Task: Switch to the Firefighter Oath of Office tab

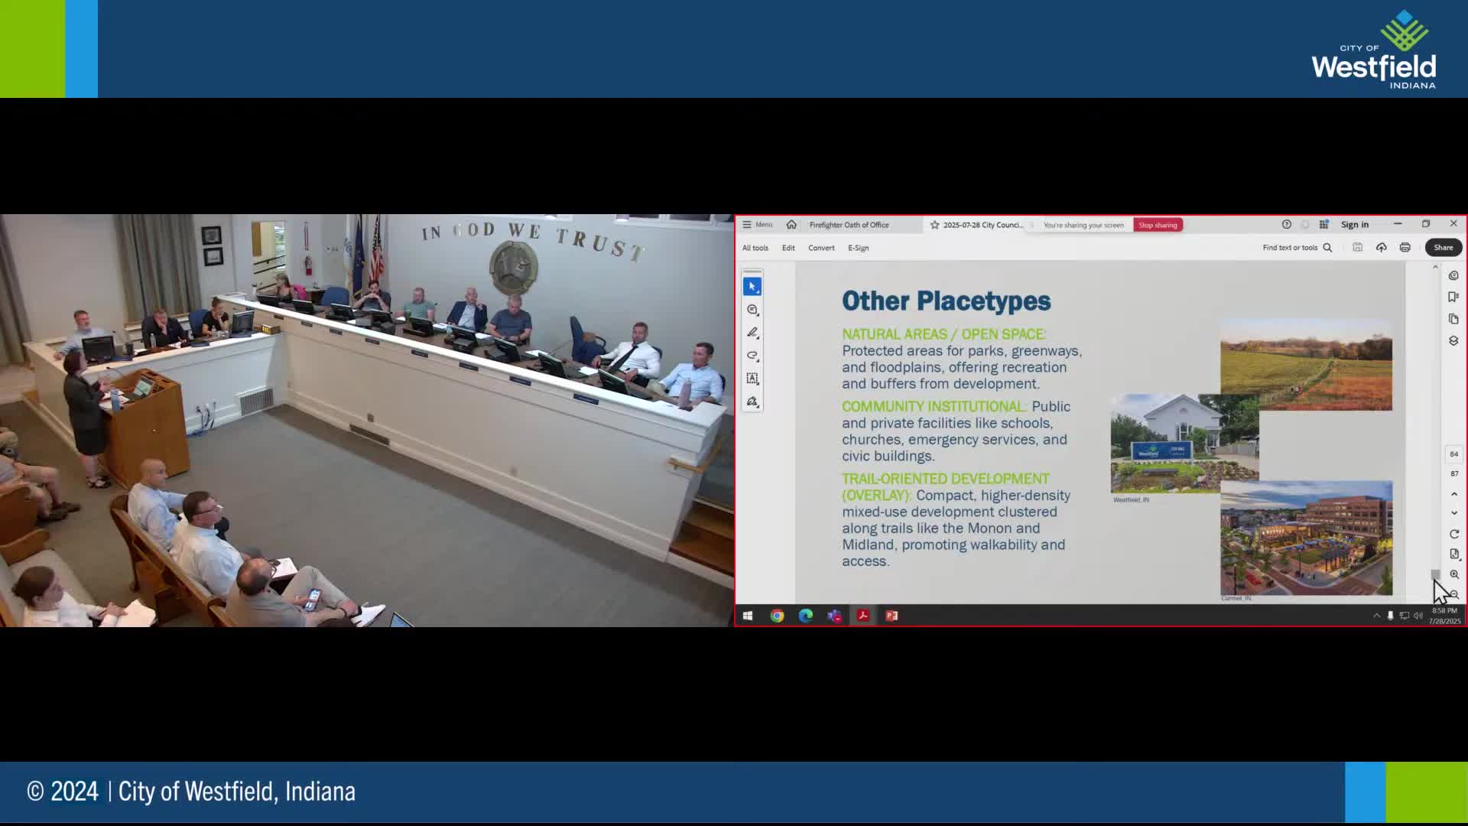Action: [849, 224]
